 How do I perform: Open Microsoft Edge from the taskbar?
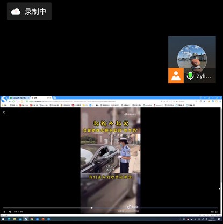click(x=9, y=219)
